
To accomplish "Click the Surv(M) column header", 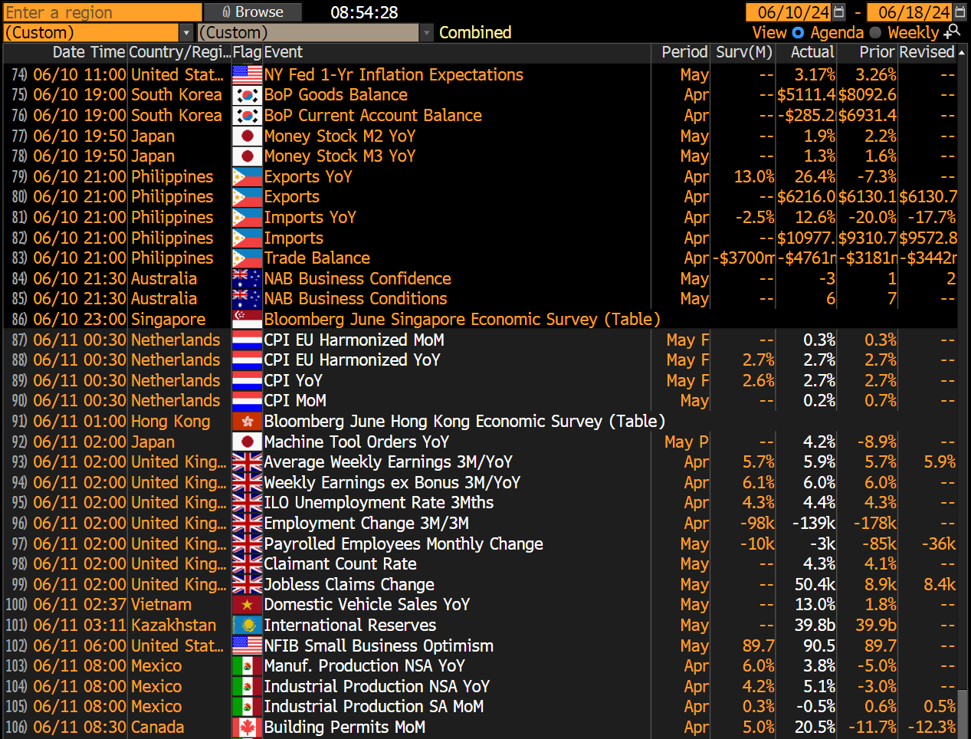I will pyautogui.click(x=743, y=52).
